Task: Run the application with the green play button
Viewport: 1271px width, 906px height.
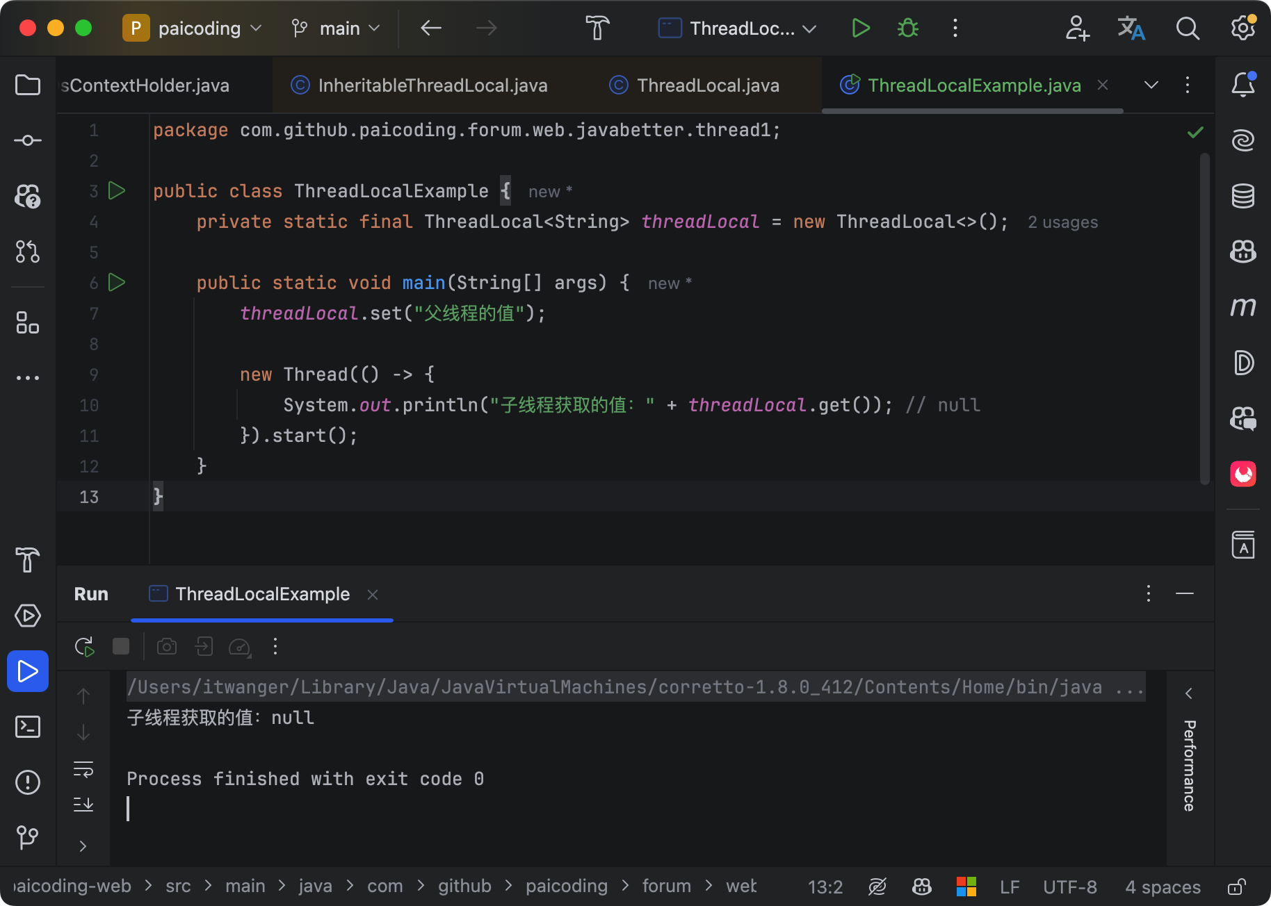Action: tap(860, 28)
